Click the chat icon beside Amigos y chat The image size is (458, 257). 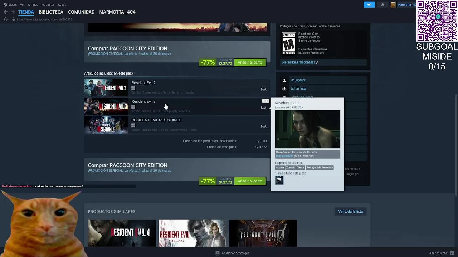point(452,253)
